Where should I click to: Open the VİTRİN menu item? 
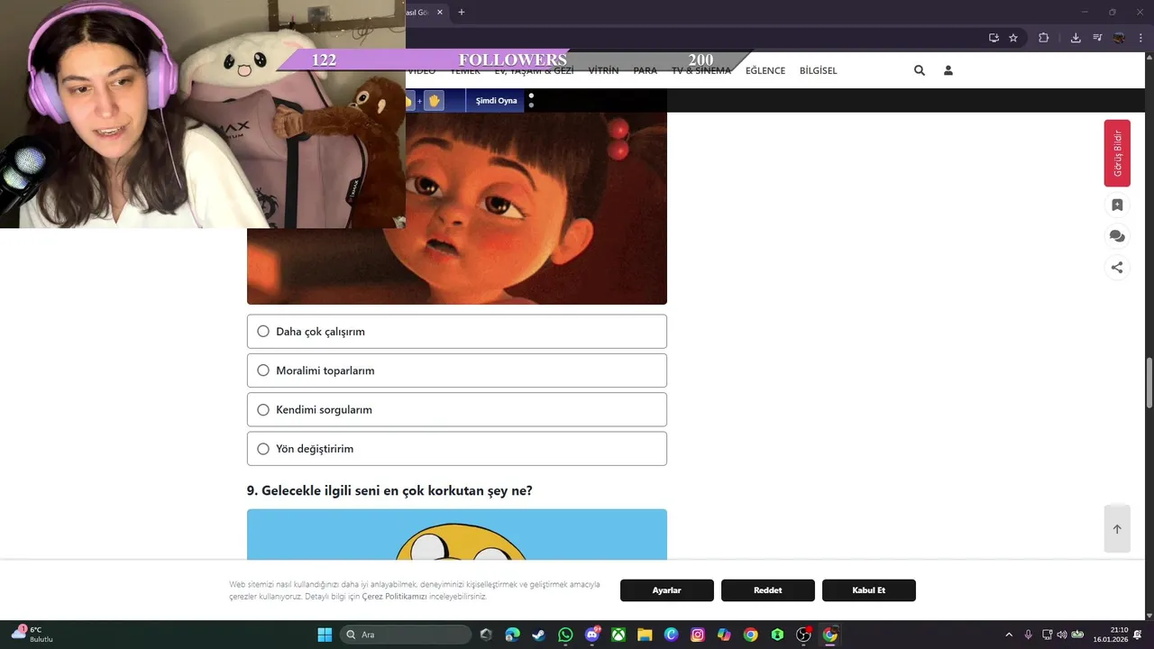point(603,70)
